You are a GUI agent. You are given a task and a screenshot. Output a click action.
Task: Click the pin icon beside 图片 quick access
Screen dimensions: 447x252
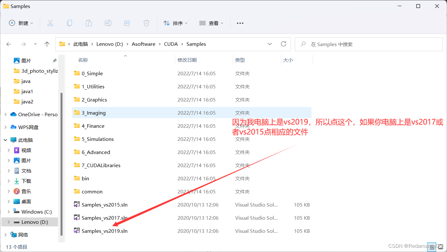tap(54, 61)
